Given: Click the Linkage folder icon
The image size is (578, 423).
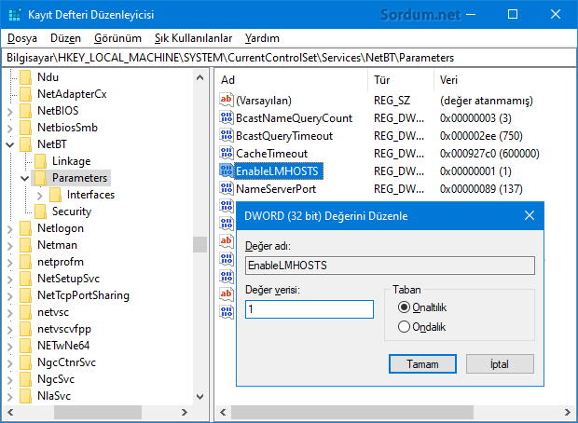Looking at the screenshot, I should (40, 161).
